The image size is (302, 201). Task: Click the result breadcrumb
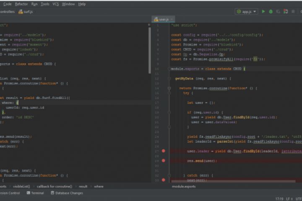point(83,186)
